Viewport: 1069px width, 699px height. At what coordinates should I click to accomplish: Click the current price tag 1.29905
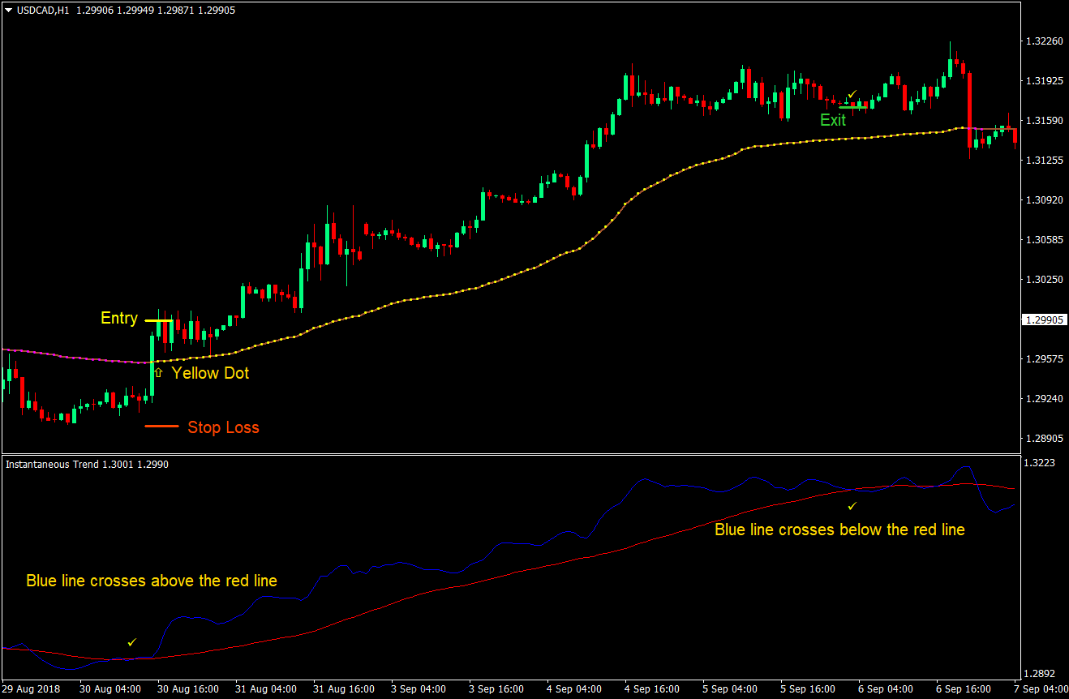(1045, 319)
